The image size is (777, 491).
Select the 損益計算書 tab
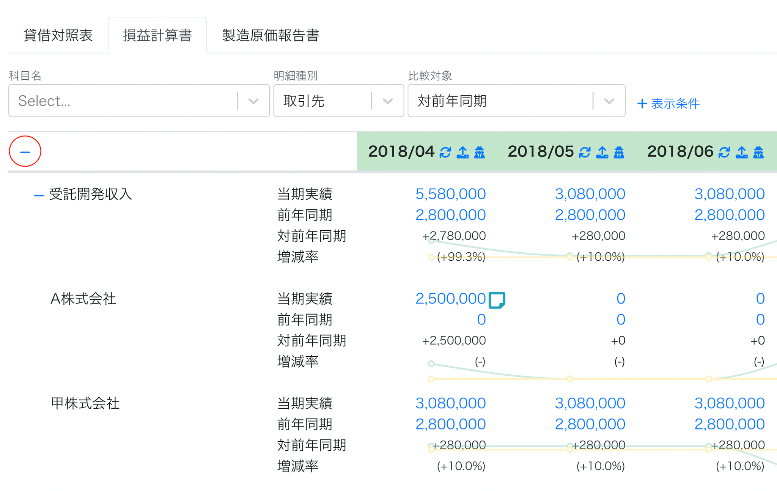pyautogui.click(x=157, y=35)
